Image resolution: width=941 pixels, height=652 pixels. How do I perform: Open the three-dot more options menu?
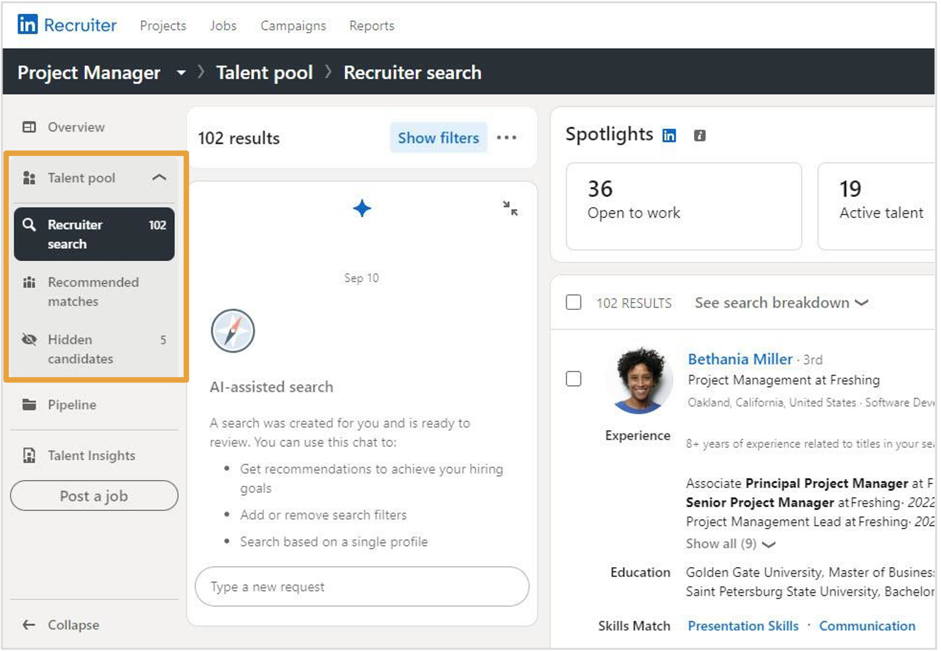(x=507, y=137)
